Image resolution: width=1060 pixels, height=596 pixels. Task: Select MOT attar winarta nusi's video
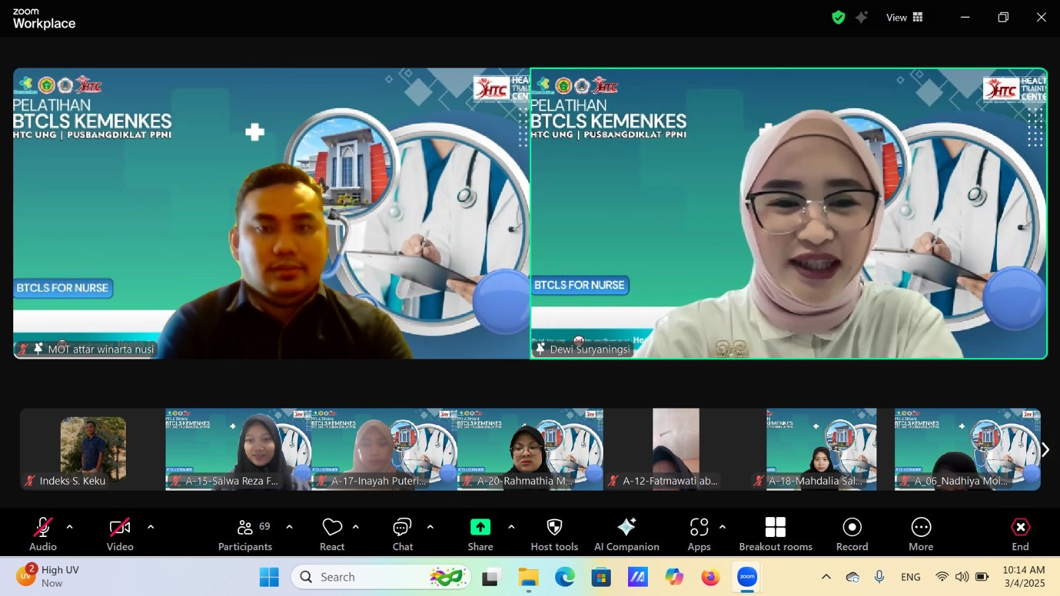[x=272, y=213]
